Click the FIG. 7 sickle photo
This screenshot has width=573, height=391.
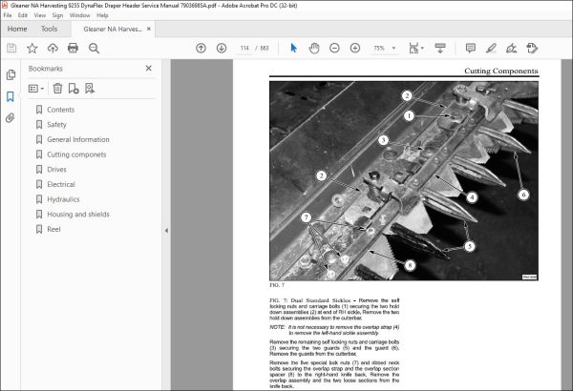tap(404, 180)
